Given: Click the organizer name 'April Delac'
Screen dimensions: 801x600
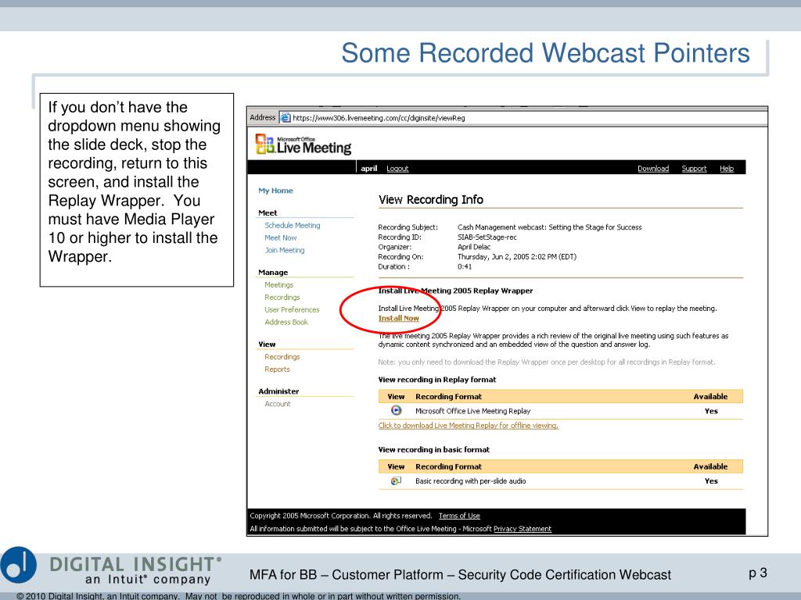Looking at the screenshot, I should pos(473,247).
